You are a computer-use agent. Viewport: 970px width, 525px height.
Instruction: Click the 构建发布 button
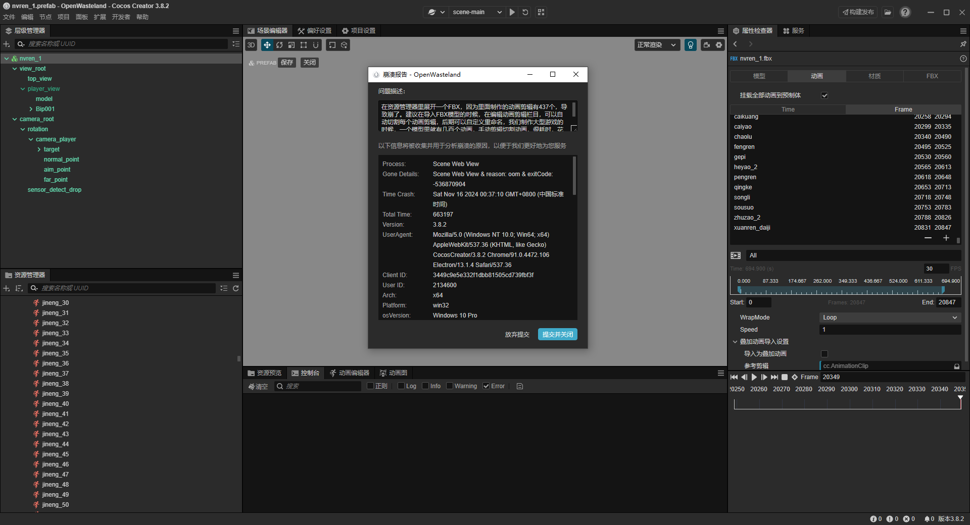(x=858, y=12)
